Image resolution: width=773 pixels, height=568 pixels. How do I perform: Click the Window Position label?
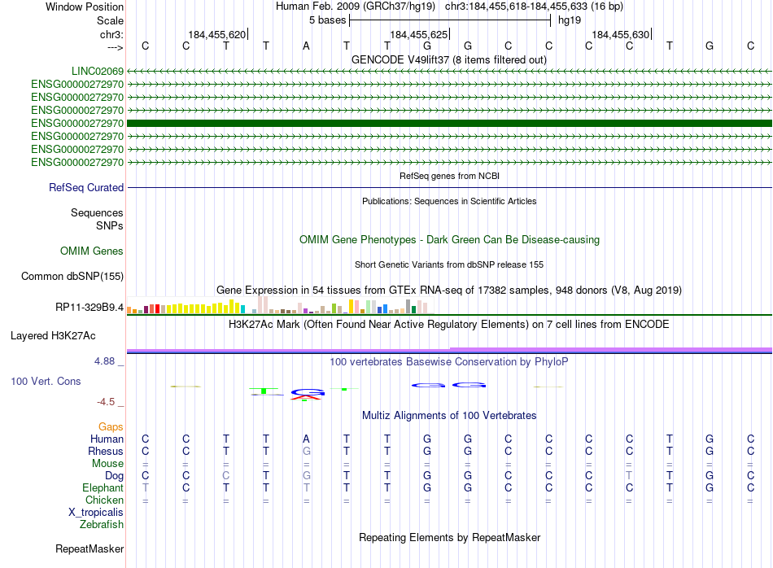click(x=85, y=7)
